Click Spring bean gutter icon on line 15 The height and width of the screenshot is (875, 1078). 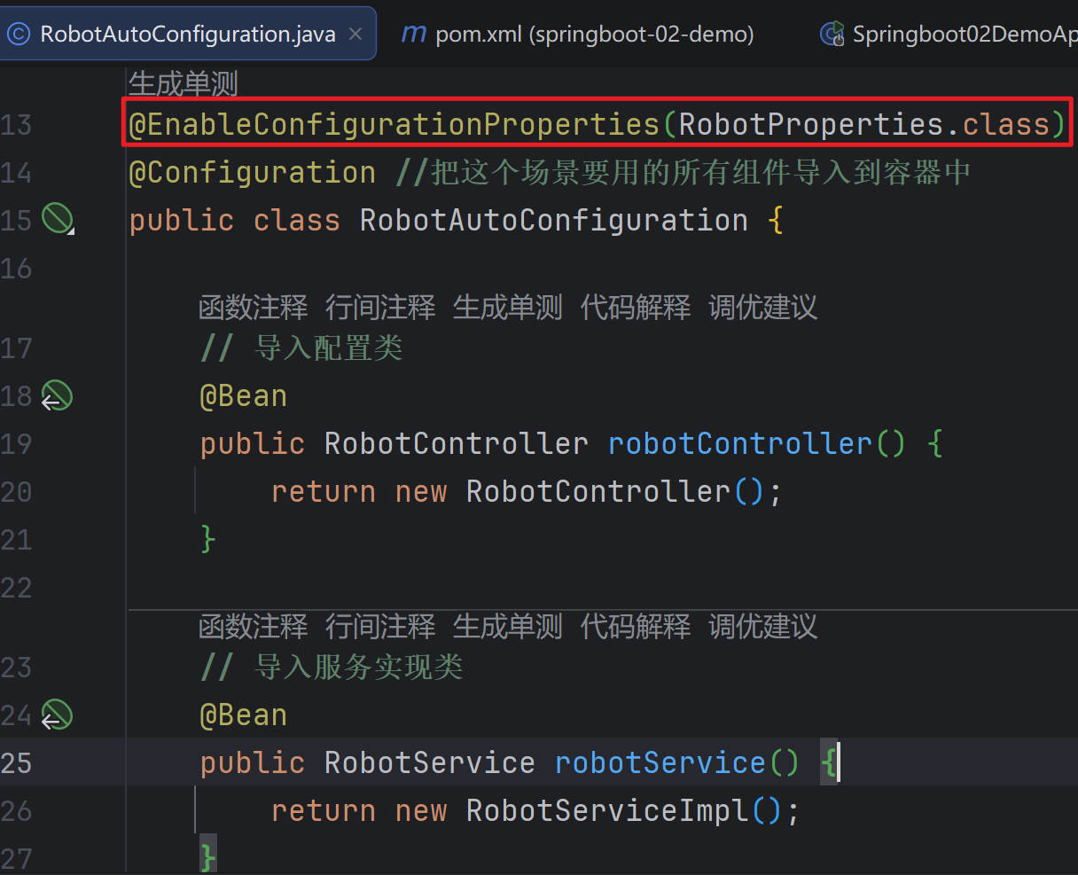coord(58,218)
